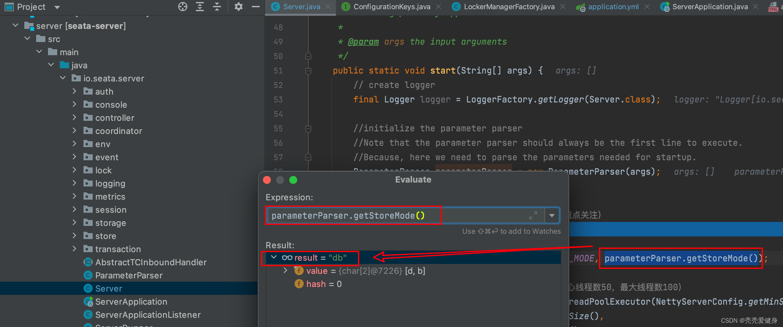783x327 pixels.
Task: Open the Project view dropdown arrow
Action: tap(57, 7)
